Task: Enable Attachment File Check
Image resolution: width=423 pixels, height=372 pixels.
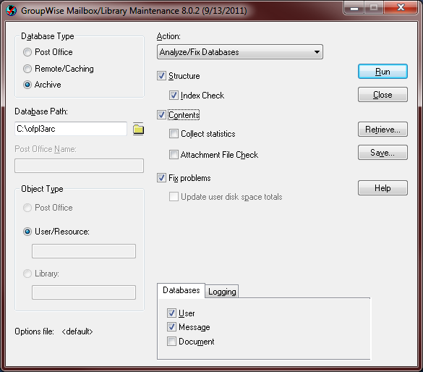Action: click(x=174, y=155)
